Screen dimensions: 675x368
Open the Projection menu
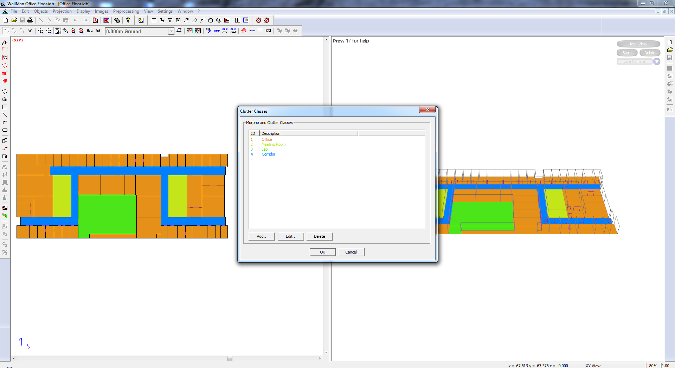[x=62, y=11]
